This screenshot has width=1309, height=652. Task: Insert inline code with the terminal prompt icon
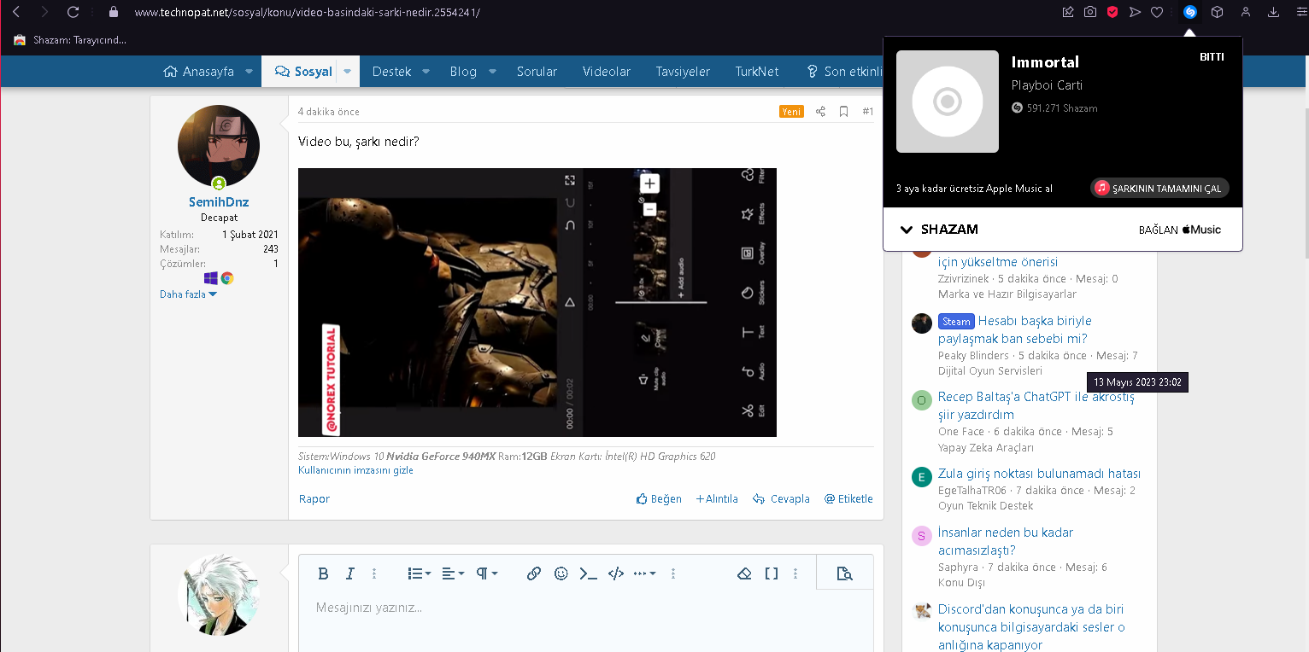click(588, 573)
